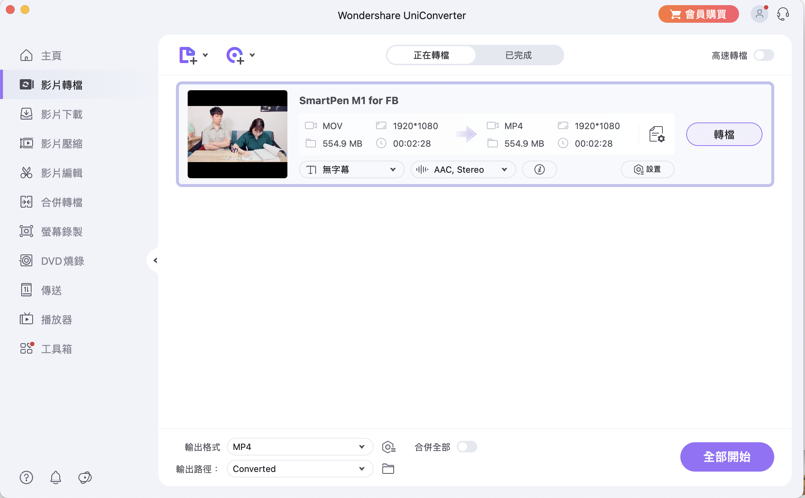Toggle the 高速轉檔 switch
This screenshot has width=805, height=498.
coord(764,55)
